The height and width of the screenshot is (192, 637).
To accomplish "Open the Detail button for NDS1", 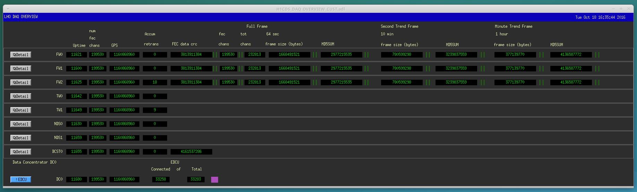I will click(21, 138).
